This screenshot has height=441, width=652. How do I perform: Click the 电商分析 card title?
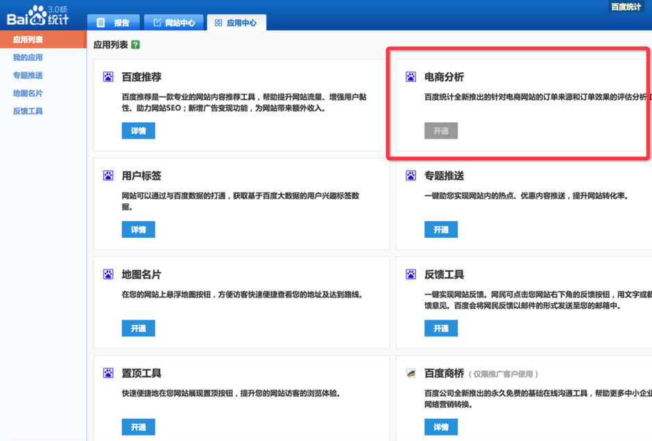pyautogui.click(x=444, y=77)
